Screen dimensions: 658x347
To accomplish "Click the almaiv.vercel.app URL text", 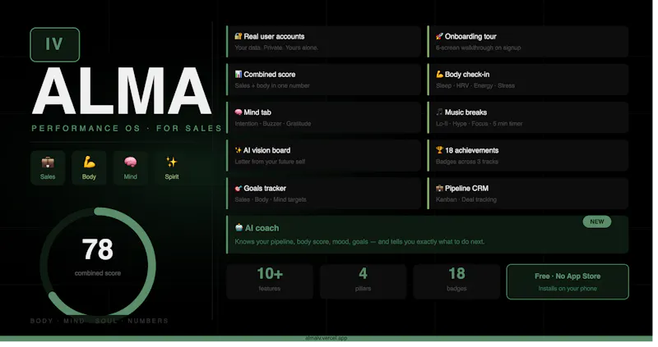I will pos(326,338).
